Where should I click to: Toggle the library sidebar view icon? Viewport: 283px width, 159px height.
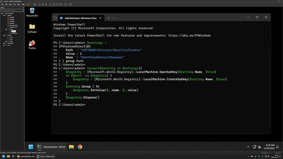[x=51, y=4]
